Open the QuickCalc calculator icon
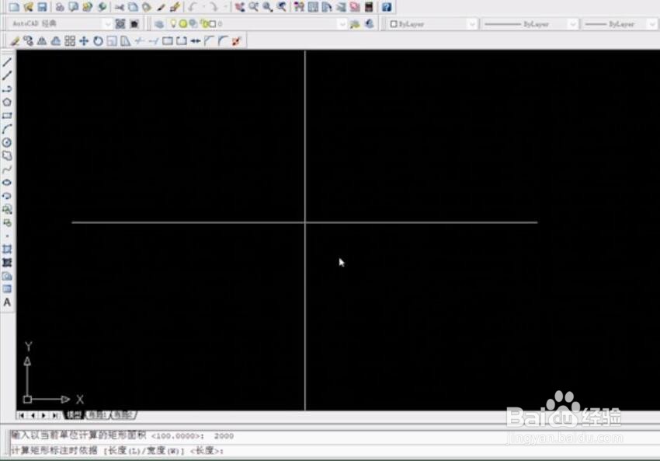660x461 pixels. click(x=369, y=7)
